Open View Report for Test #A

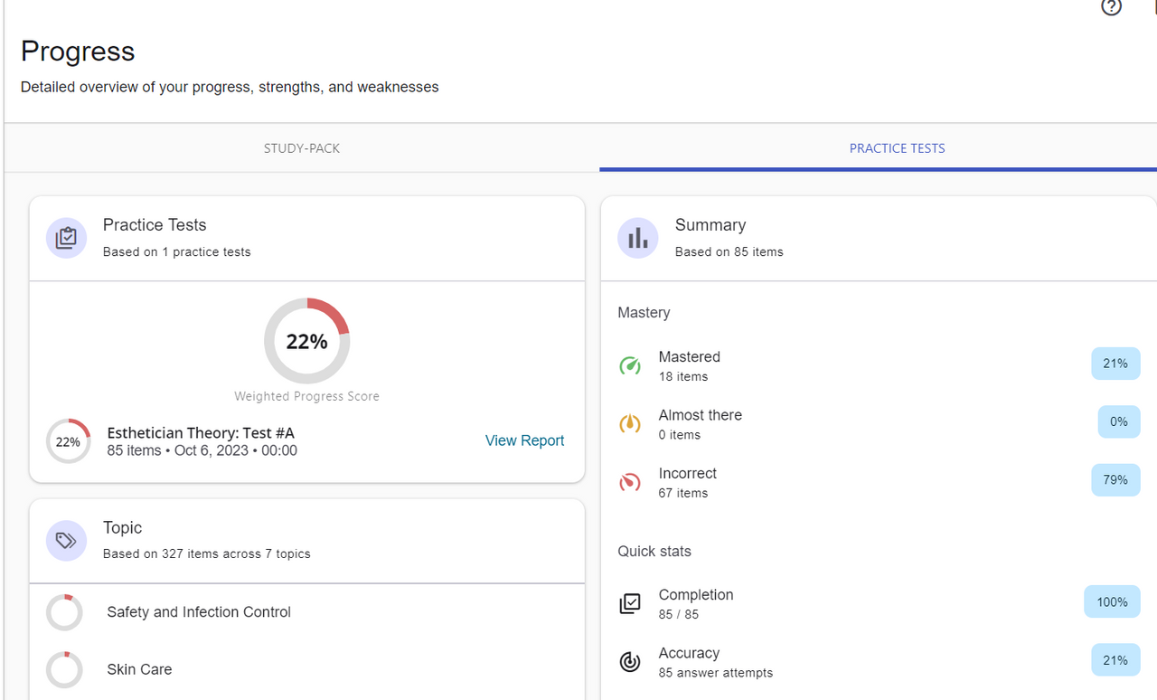coord(524,440)
